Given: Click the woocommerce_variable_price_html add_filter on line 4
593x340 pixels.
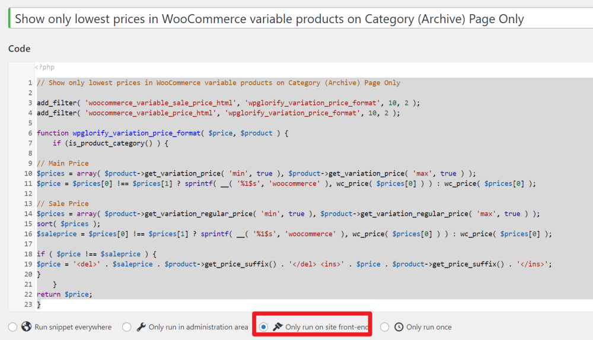Looking at the screenshot, I should 218,113.
